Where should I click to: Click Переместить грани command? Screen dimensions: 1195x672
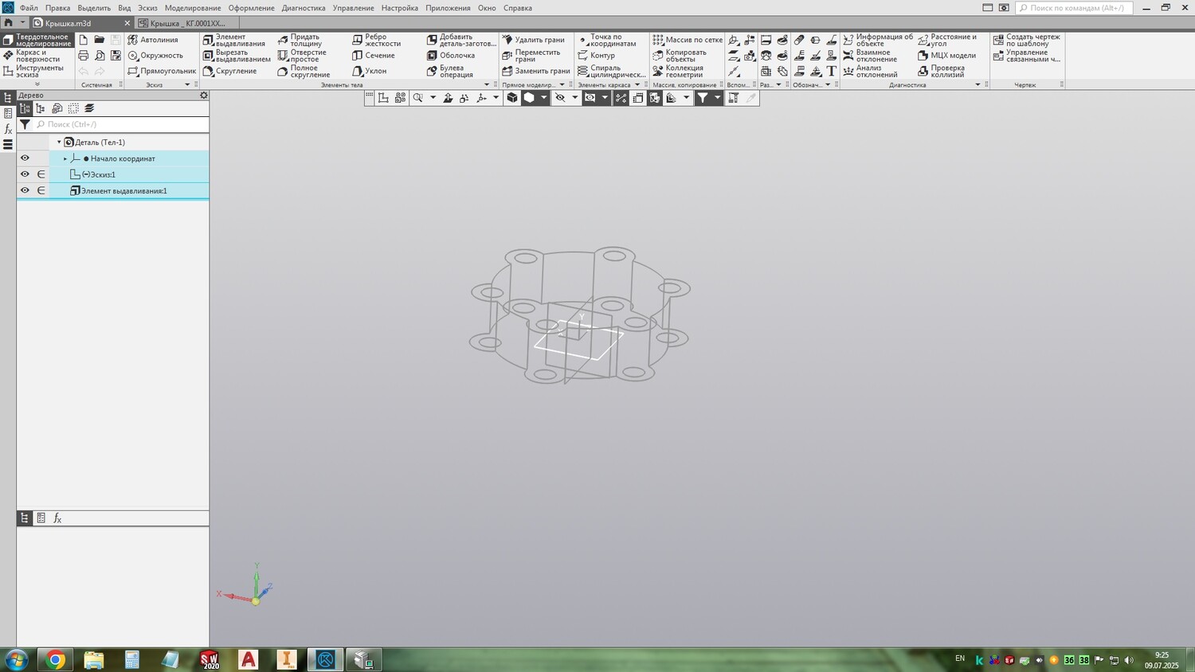531,56
